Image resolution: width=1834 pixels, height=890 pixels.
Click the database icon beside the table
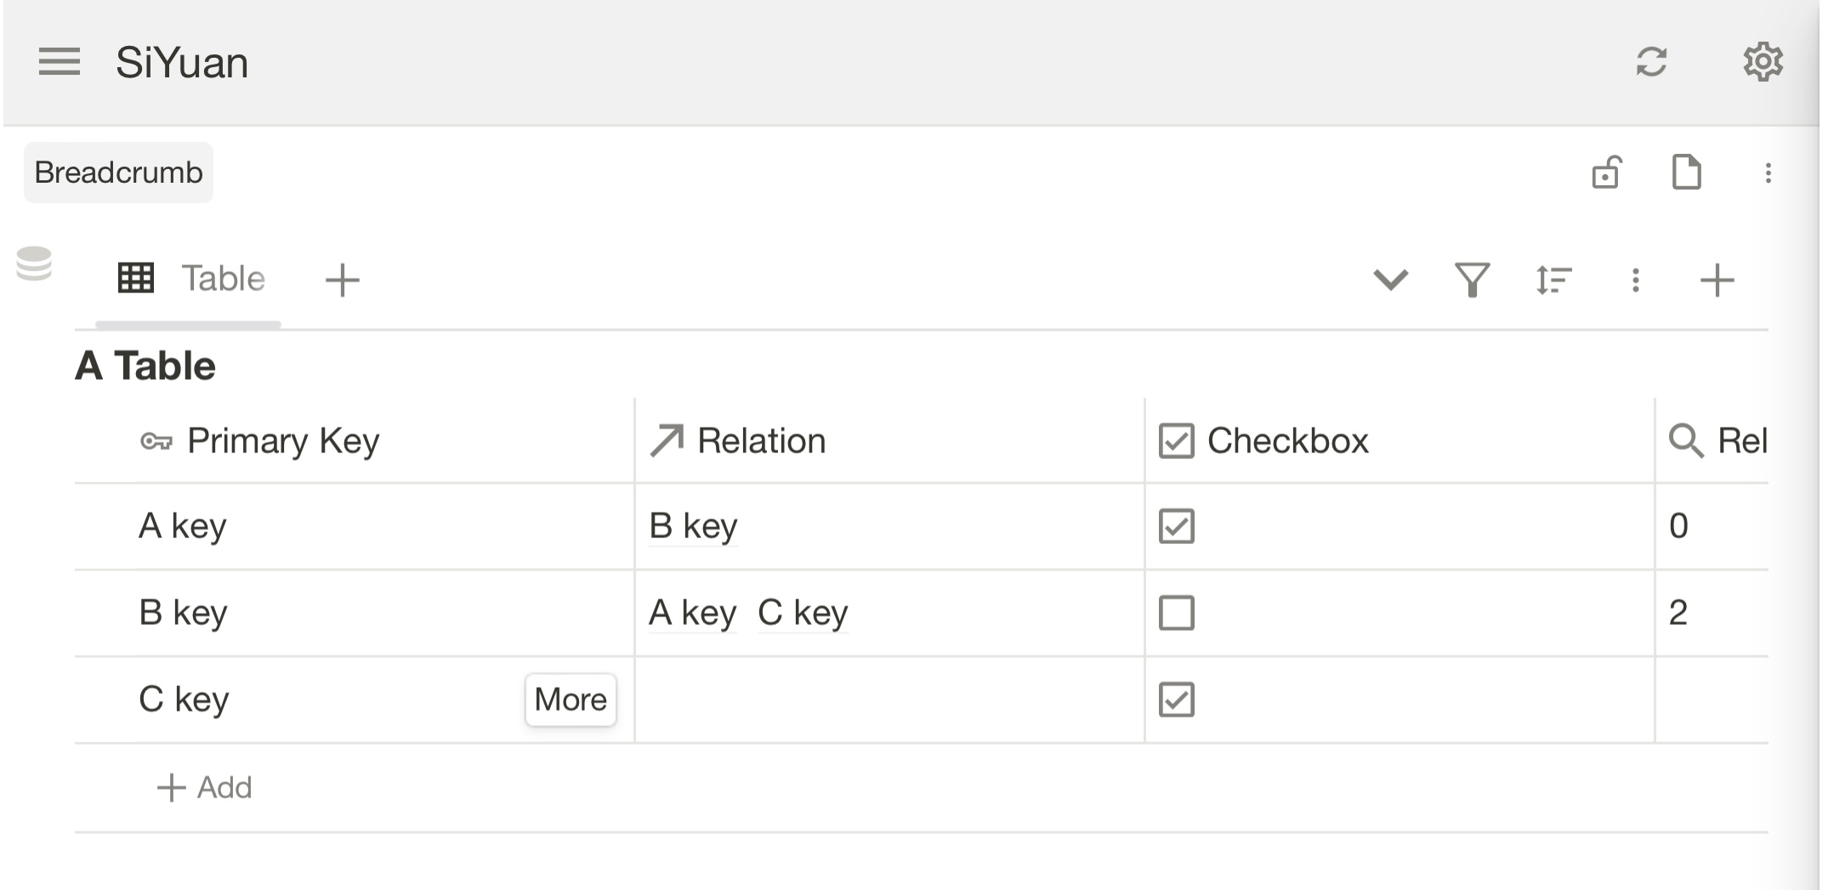tap(35, 264)
